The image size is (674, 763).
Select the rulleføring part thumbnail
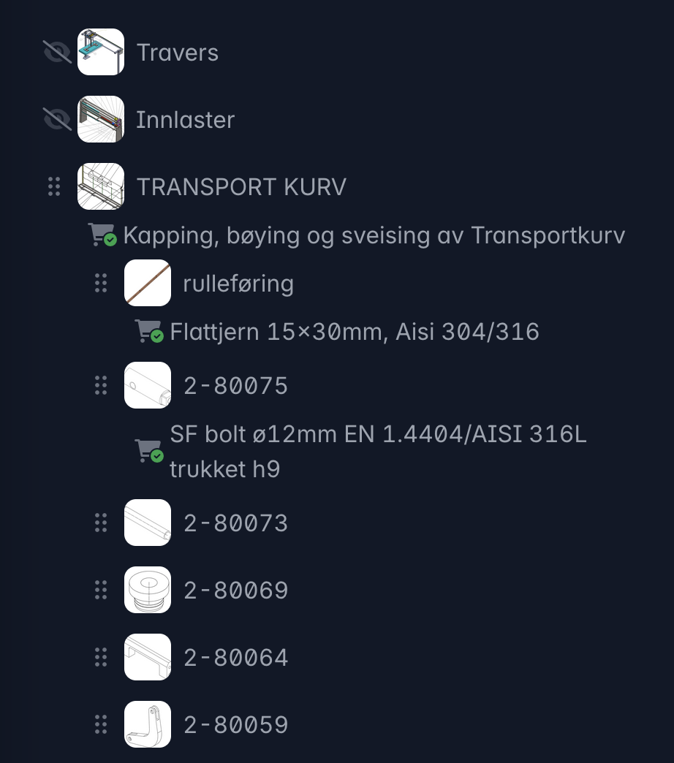coord(148,283)
